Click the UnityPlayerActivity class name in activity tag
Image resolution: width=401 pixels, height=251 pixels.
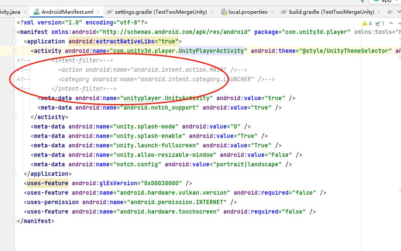point(211,51)
